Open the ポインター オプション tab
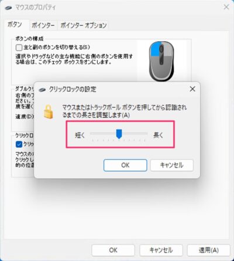The height and width of the screenshot is (261, 234). [x=84, y=25]
